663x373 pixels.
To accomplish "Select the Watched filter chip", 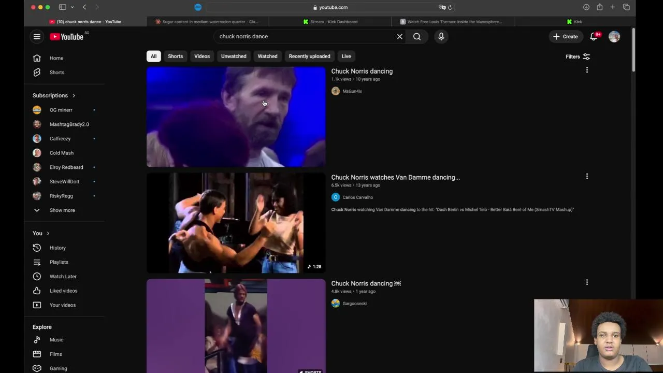I will [267, 56].
